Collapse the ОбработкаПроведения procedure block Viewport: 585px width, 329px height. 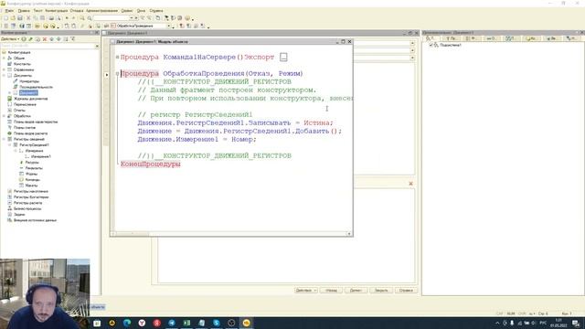coord(117,73)
